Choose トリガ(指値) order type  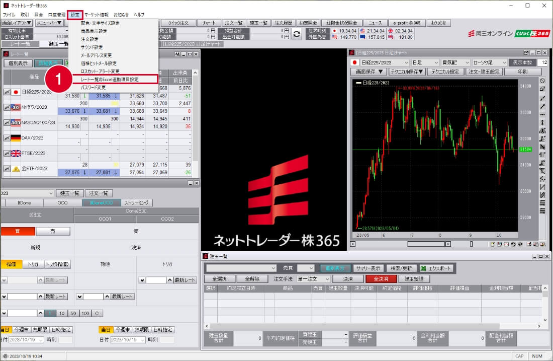[x=57, y=264]
